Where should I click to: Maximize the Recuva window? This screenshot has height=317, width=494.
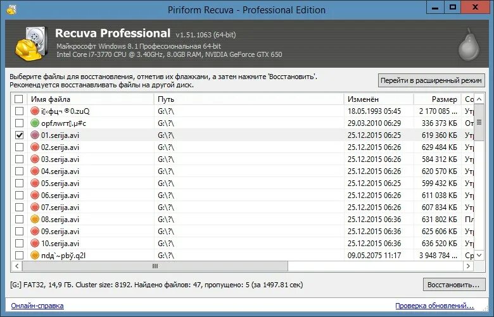click(x=453, y=7)
